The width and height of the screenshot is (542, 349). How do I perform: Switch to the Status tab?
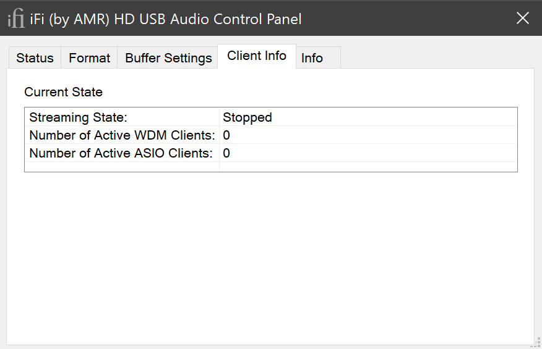(x=35, y=58)
